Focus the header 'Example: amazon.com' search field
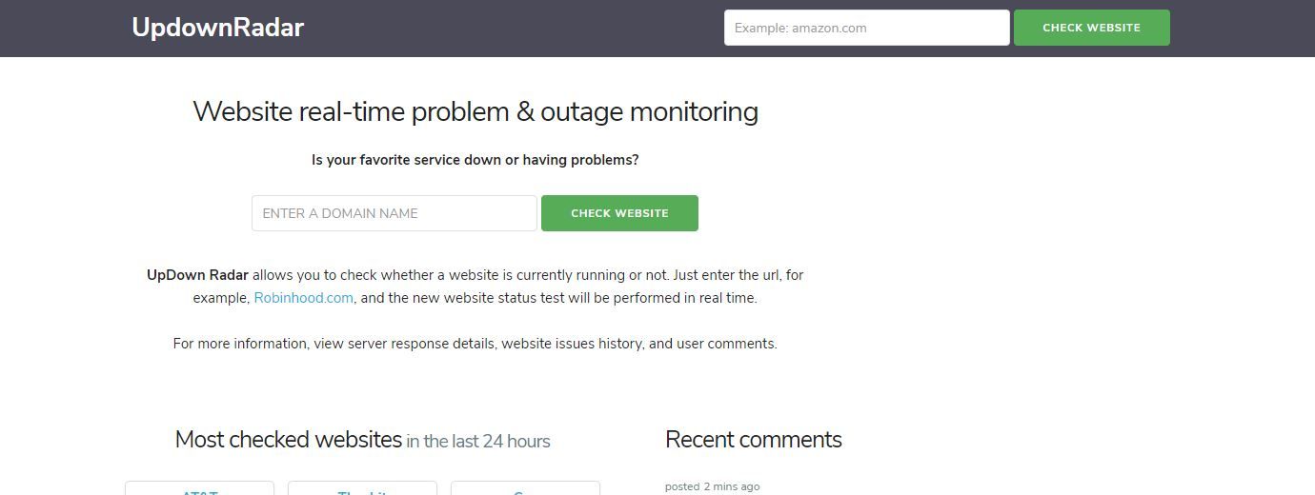Viewport: 1315px width, 495px height. (x=866, y=28)
